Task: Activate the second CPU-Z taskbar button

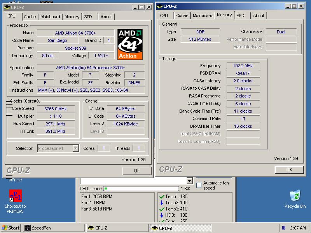Action: click(x=180, y=228)
